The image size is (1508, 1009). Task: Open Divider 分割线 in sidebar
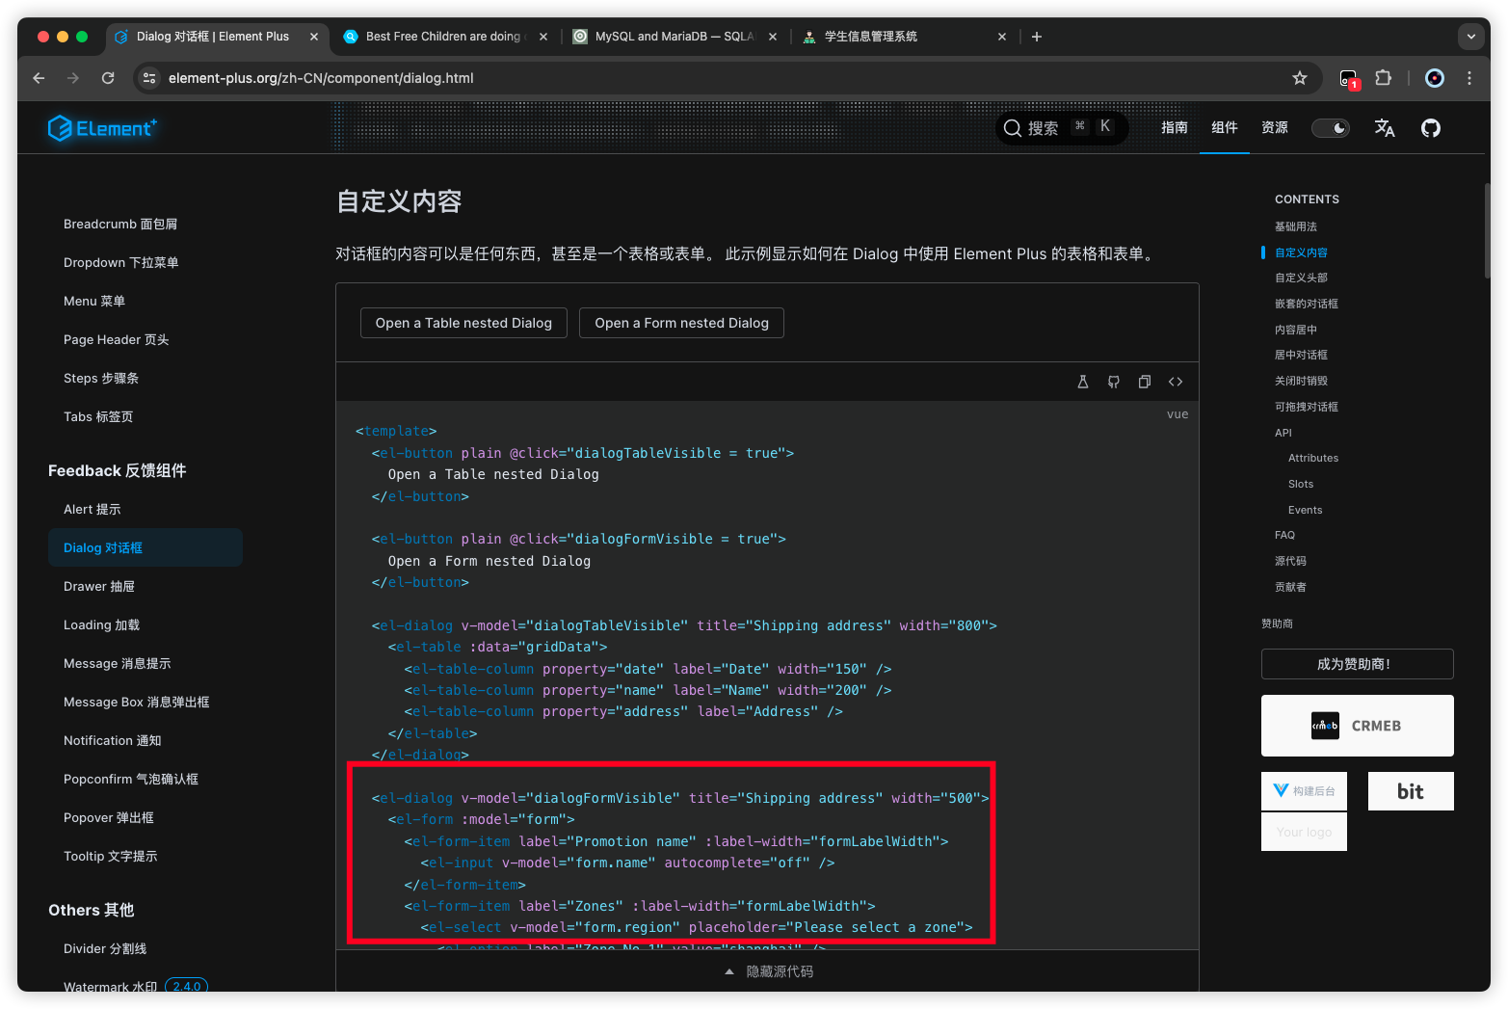[x=105, y=948]
